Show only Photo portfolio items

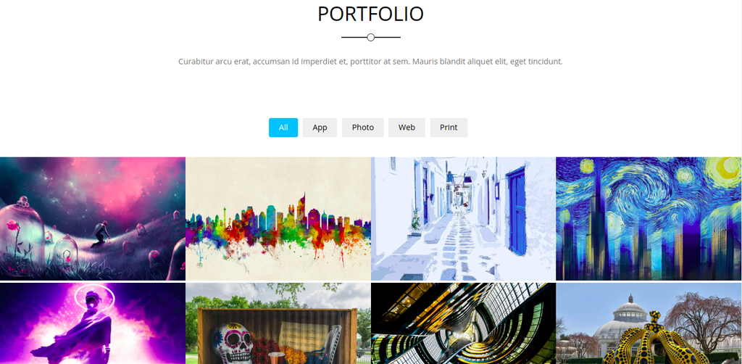[x=362, y=128]
